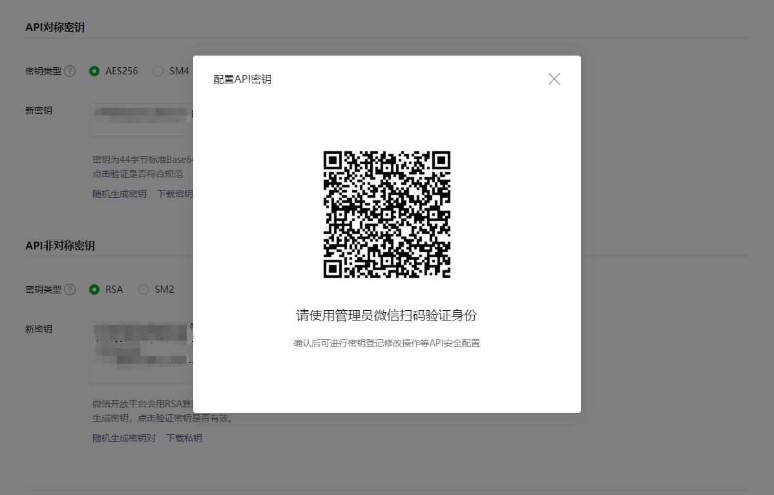The image size is (774, 495).
Task: Click the 随机生成密钥对 link
Action: 124,438
